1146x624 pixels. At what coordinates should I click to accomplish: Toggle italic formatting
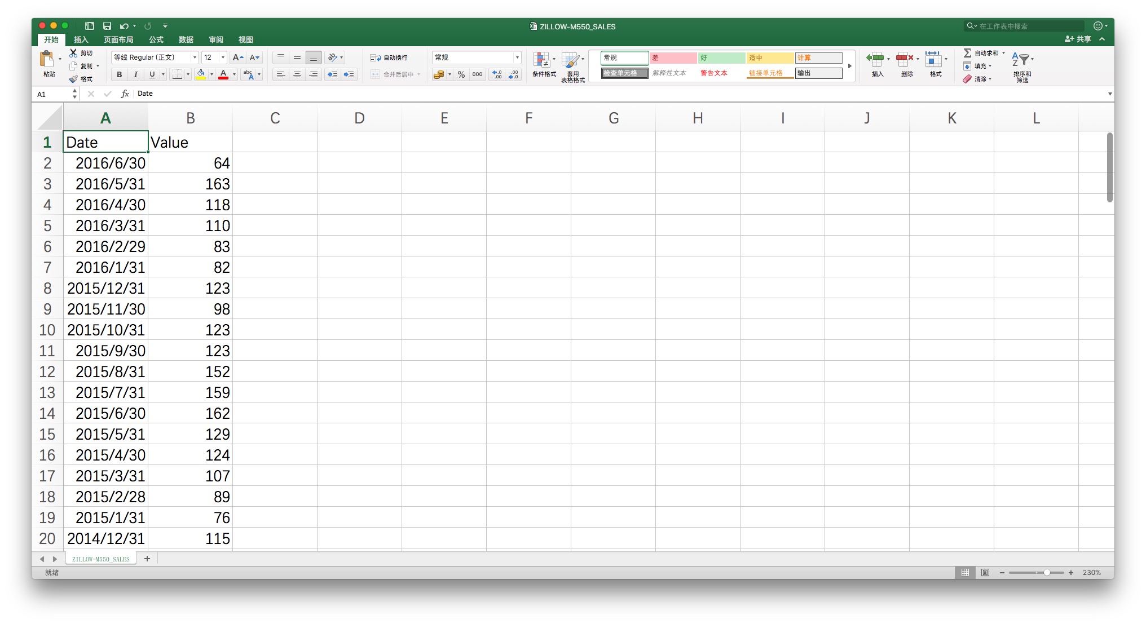click(x=135, y=74)
